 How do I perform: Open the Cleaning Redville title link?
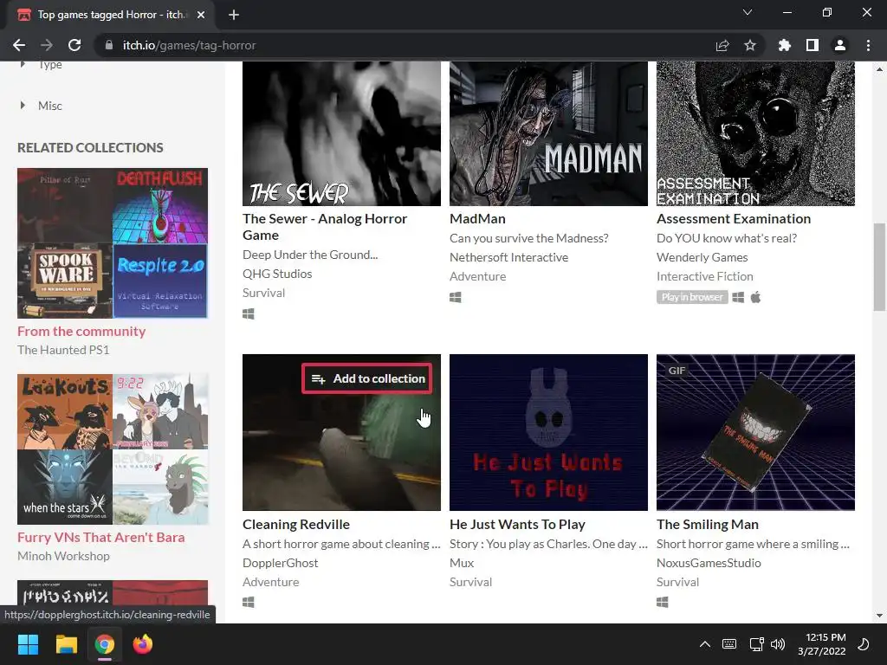(296, 524)
